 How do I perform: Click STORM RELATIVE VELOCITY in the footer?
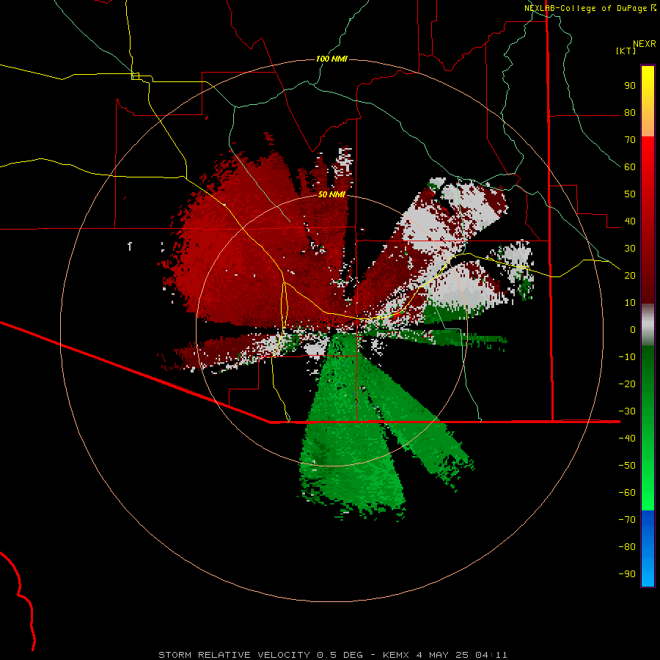234,655
